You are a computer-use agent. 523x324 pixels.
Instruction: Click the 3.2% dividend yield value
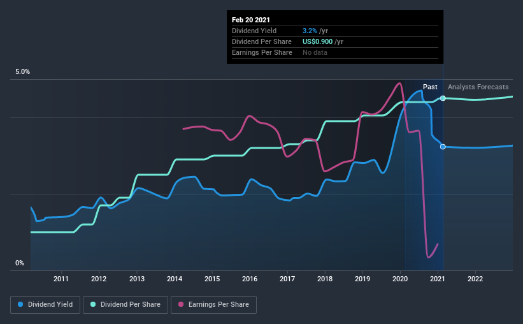310,31
